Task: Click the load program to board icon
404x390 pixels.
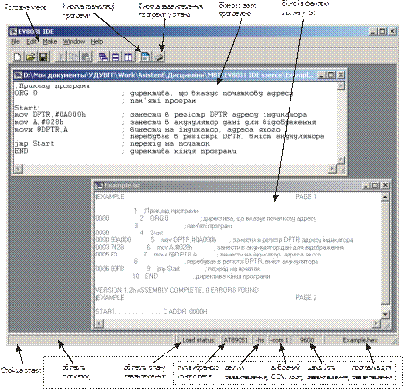Action: click(x=160, y=57)
